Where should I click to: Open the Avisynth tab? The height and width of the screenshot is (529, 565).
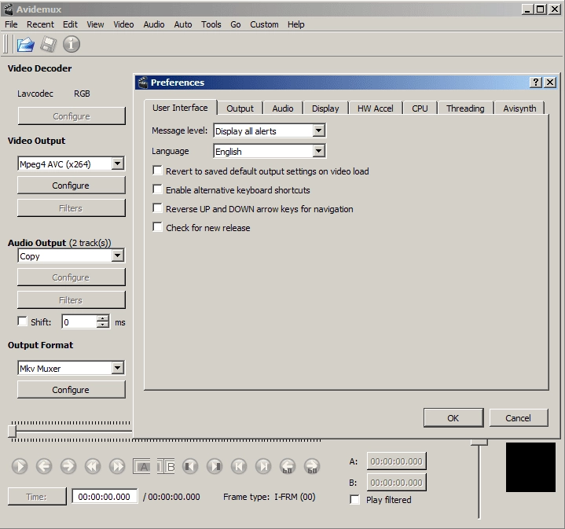(519, 108)
